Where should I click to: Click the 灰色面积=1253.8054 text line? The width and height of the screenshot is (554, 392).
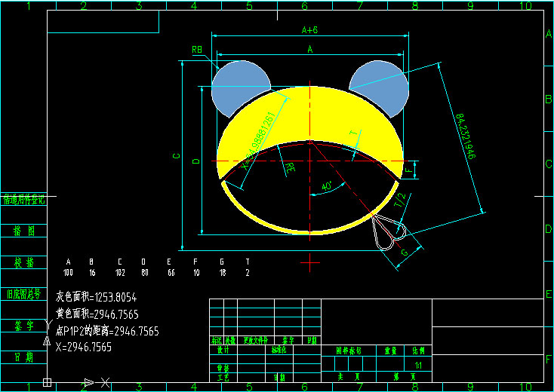coord(97,298)
